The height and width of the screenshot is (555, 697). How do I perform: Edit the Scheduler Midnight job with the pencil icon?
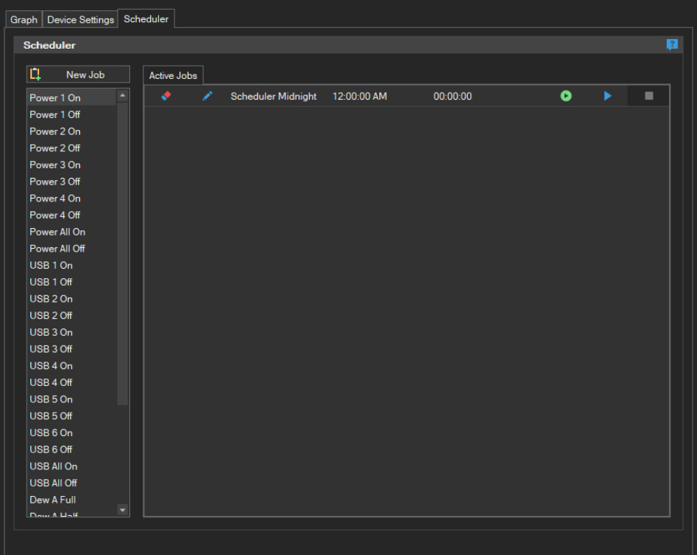pyautogui.click(x=207, y=96)
